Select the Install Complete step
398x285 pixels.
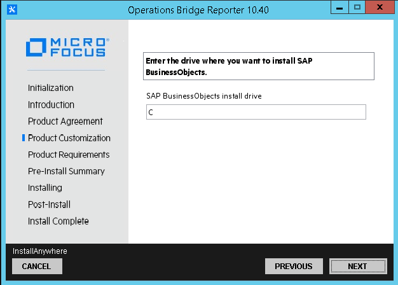(58, 221)
